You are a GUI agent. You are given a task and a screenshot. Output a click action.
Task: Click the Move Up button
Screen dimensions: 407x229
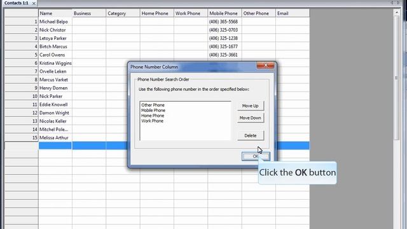[251, 106]
